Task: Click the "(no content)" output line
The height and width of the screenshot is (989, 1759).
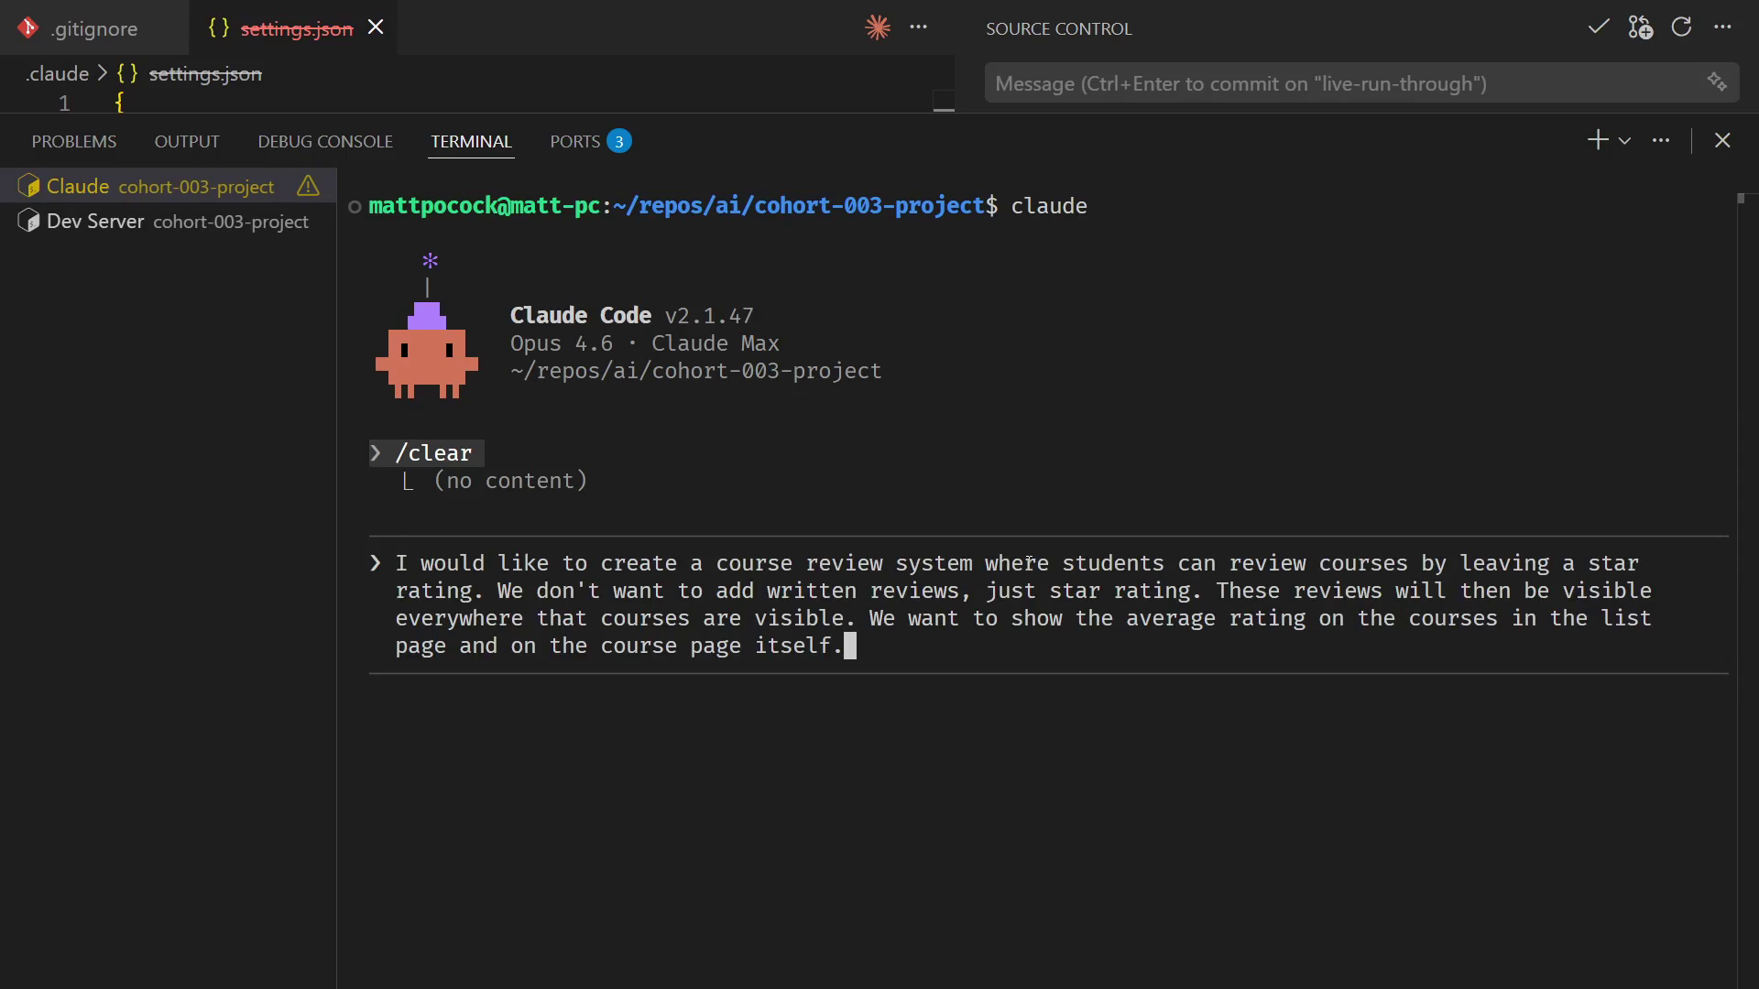Action: click(510, 481)
